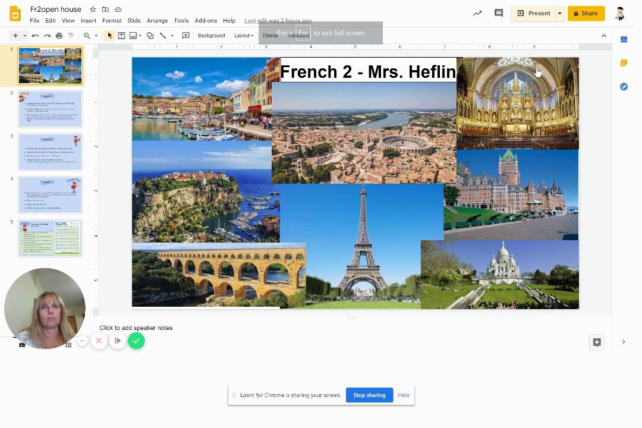The width and height of the screenshot is (642, 428).
Task: Start presentation with Present button
Action: click(533, 14)
